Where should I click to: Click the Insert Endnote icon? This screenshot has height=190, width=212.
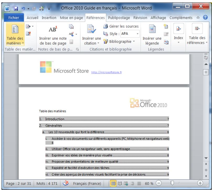point(71,27)
